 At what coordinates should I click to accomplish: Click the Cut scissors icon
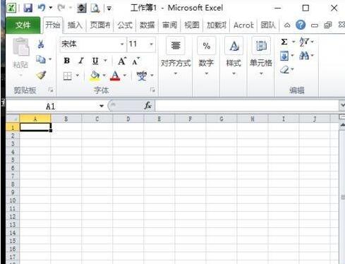coord(41,44)
